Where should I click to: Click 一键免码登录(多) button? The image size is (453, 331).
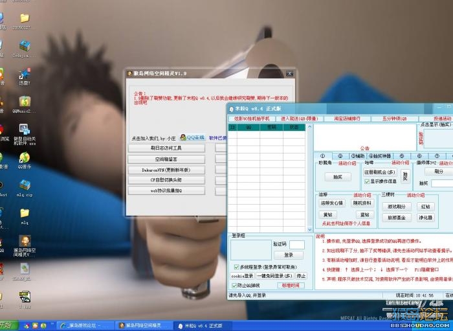[275, 276]
